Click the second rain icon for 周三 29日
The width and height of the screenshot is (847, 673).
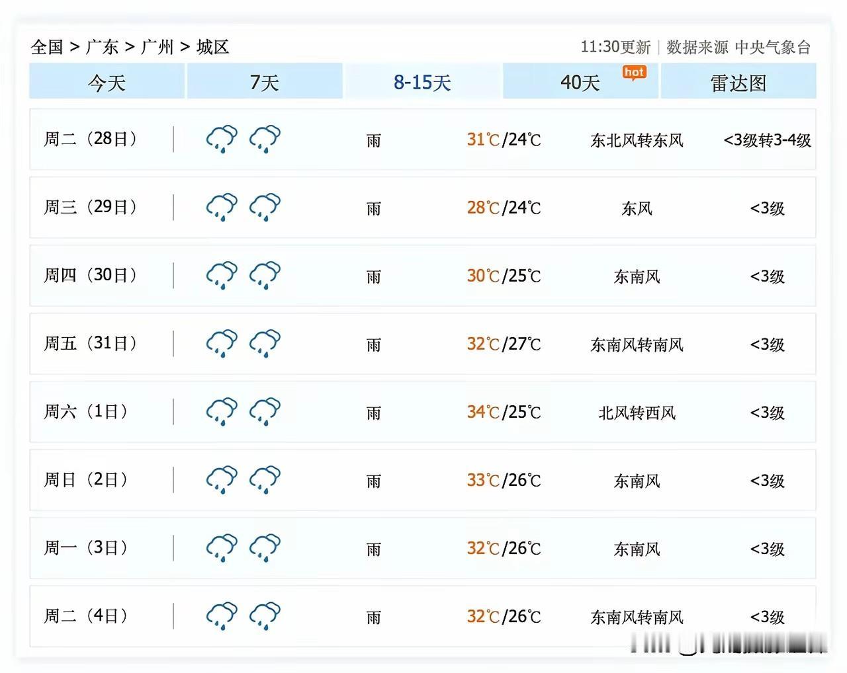(265, 208)
